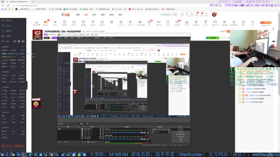Click orange PC开播 button in streamer toolbar
Viewport: 280px width, 157px height.
(x=266, y=23)
